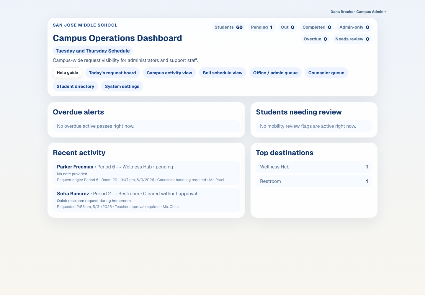
Task: Click the Admin-only 0 stat pill
Action: 354,27
